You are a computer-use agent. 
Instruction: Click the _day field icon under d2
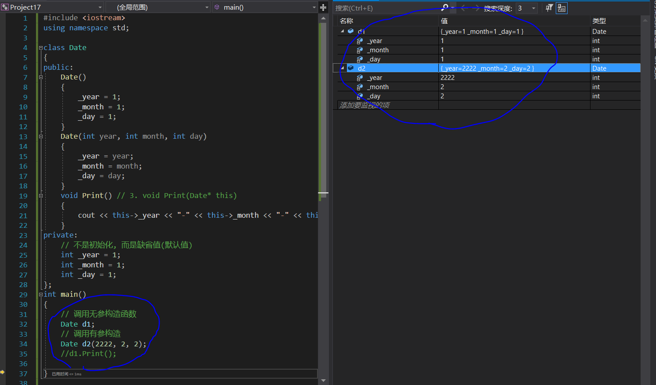[360, 96]
